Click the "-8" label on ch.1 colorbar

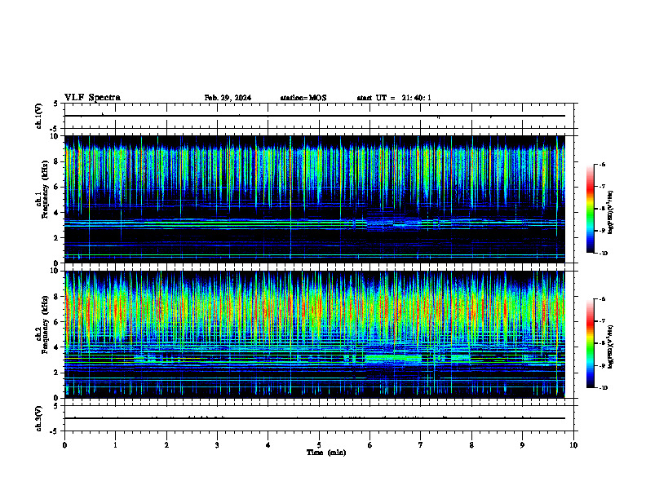pos(602,209)
